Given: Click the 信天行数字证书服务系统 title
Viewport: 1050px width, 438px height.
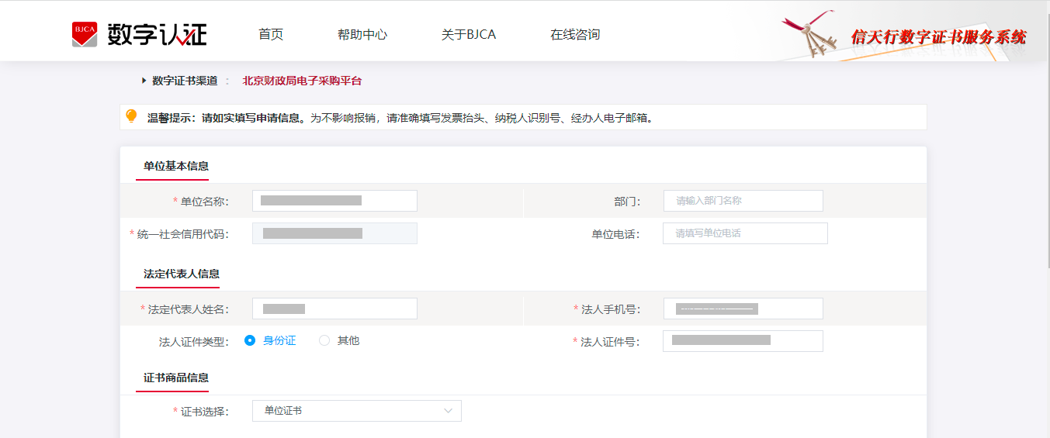Looking at the screenshot, I should point(938,36).
